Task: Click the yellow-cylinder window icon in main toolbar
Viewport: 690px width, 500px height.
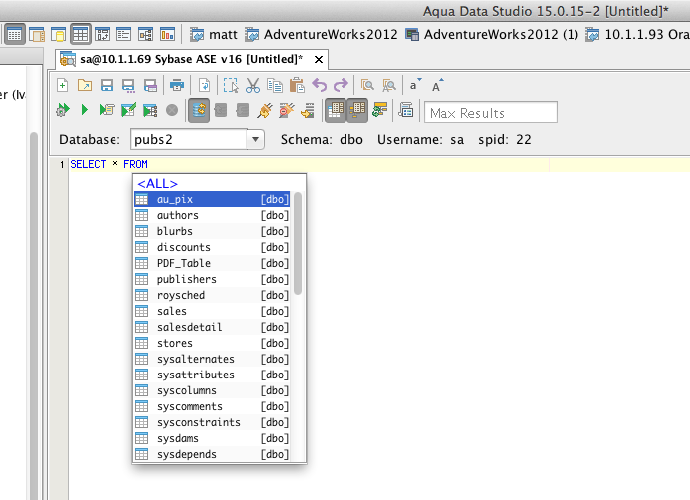Action: pyautogui.click(x=58, y=34)
